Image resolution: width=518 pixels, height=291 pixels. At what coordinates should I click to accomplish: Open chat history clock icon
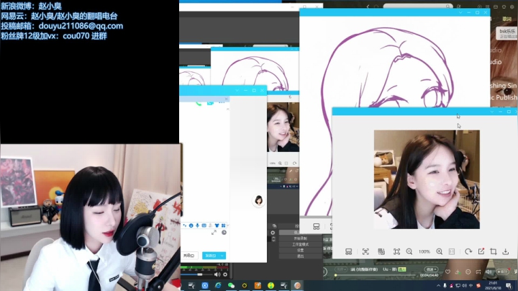pos(224,233)
